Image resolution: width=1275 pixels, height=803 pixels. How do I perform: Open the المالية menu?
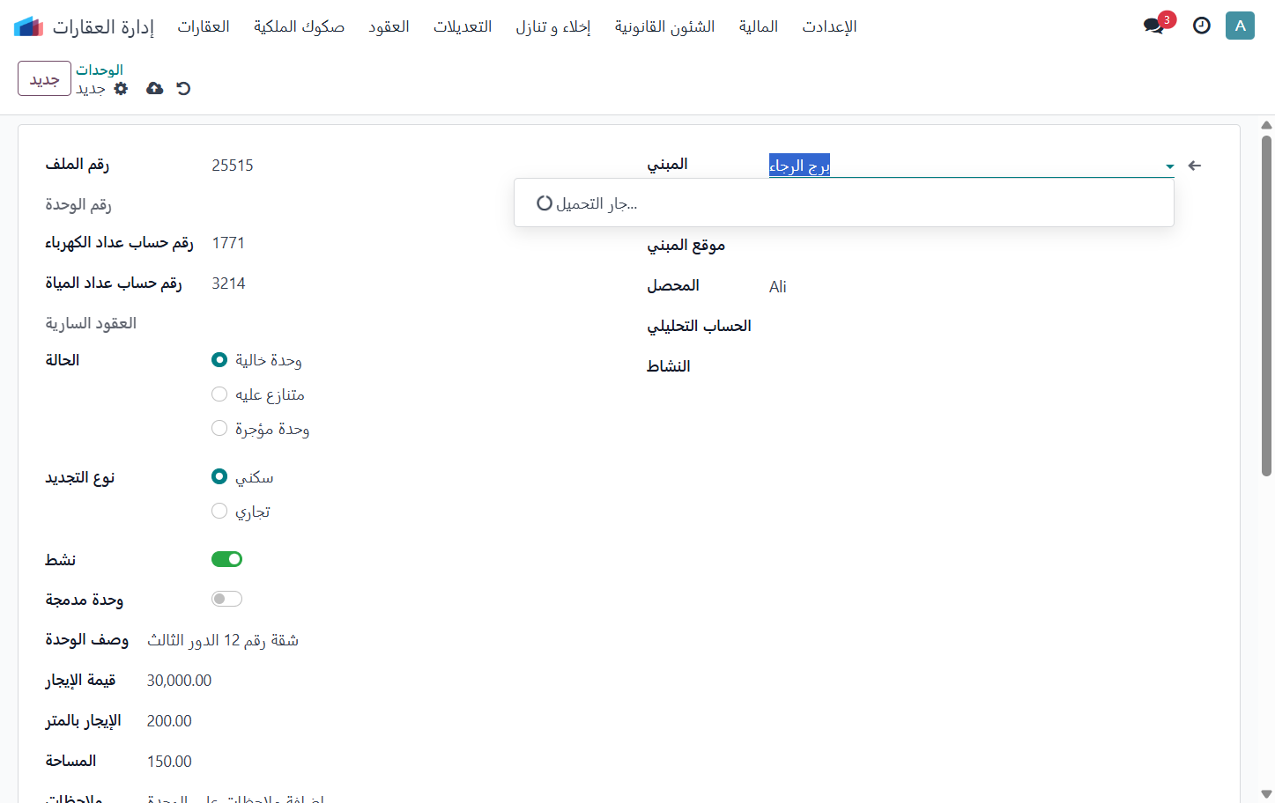coord(759,26)
